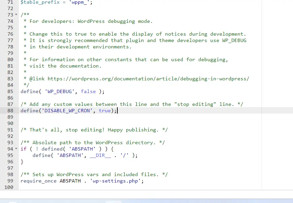Viewport: 293px width, 203px height.
Task: Click "in their development environments." comment
Action: 81,47
